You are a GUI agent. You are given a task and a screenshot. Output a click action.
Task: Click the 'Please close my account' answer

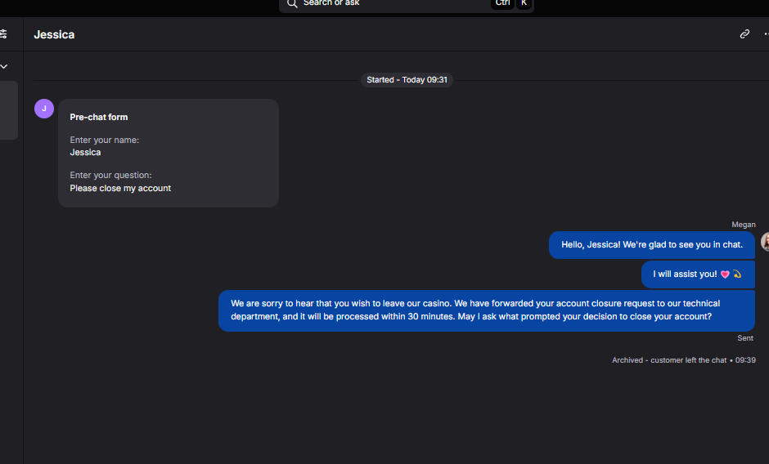[120, 188]
